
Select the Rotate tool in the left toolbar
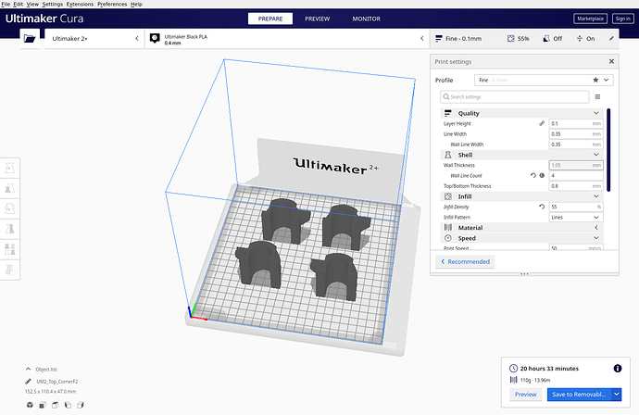[10, 208]
